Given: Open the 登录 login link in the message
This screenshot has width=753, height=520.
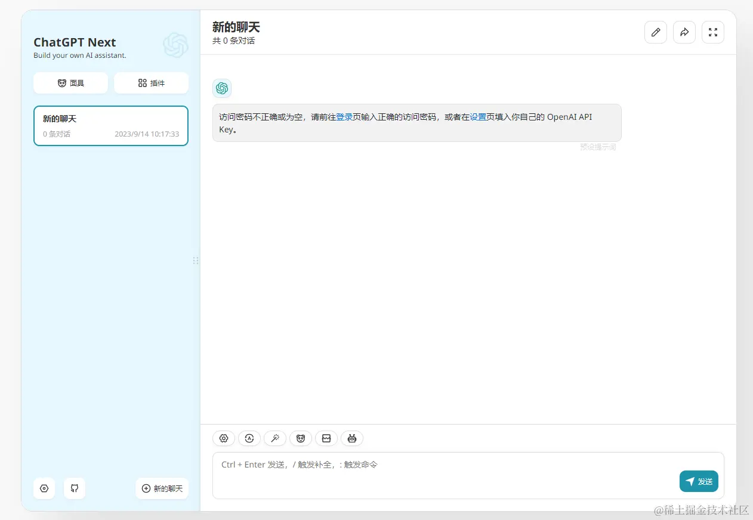Looking at the screenshot, I should pos(344,117).
